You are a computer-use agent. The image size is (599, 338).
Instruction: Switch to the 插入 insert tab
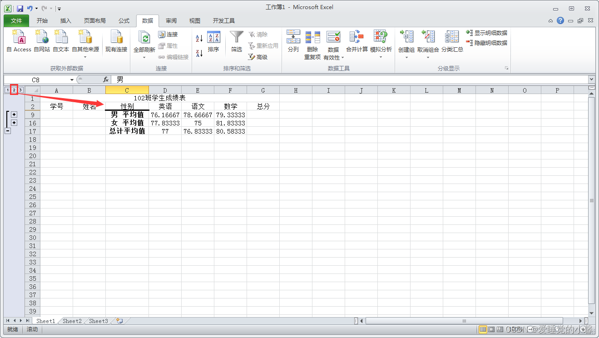[x=66, y=21]
